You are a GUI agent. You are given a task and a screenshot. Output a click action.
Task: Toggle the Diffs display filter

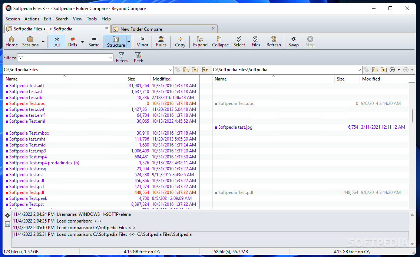pyautogui.click(x=73, y=42)
